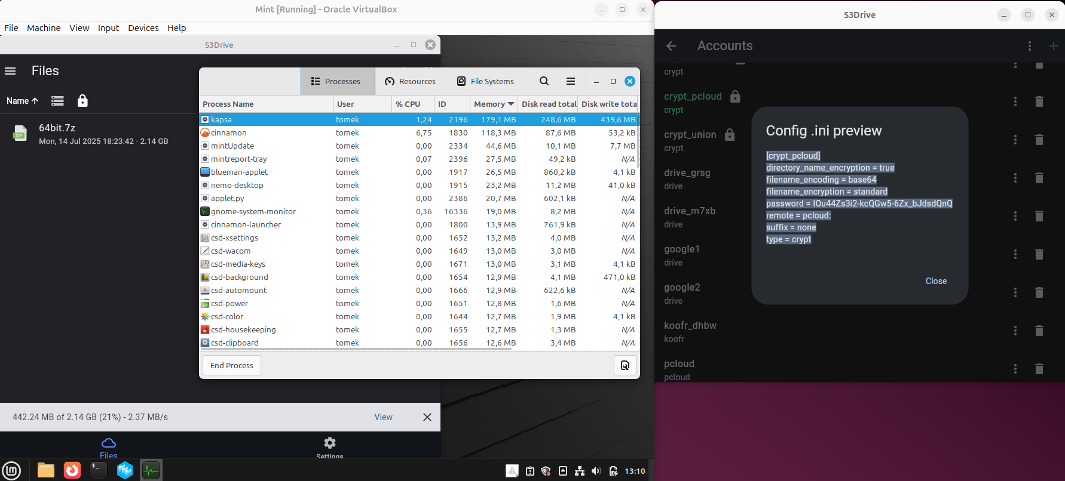Select the blueman-applet process

click(419, 172)
